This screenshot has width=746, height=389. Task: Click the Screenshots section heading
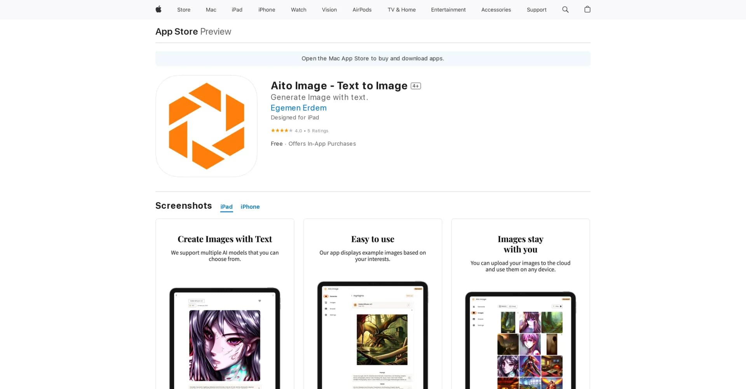coord(183,206)
